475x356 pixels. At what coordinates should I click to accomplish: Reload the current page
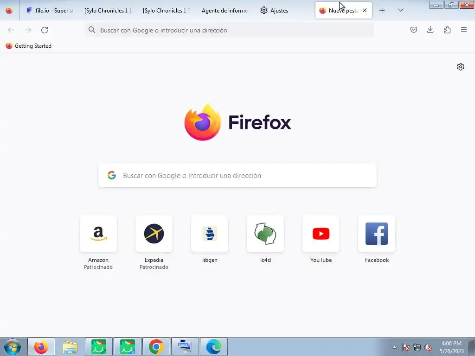point(45,30)
